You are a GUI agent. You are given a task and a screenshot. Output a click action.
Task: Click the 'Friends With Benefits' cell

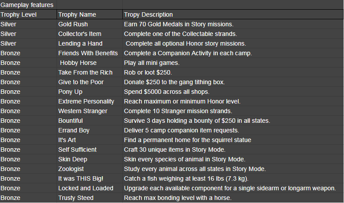88,53
